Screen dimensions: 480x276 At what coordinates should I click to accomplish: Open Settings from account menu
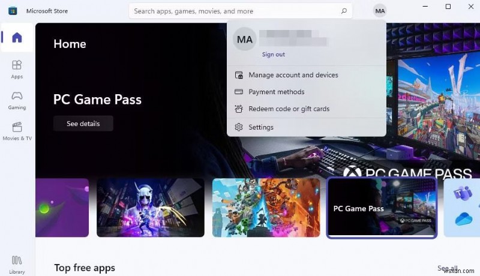pyautogui.click(x=307, y=127)
